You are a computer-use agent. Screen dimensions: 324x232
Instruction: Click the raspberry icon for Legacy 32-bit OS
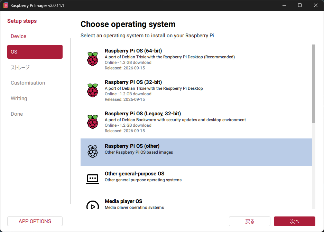(x=93, y=122)
